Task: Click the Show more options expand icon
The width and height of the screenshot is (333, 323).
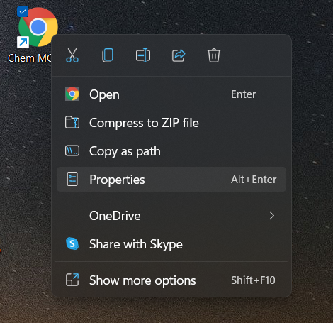Action: (x=72, y=280)
